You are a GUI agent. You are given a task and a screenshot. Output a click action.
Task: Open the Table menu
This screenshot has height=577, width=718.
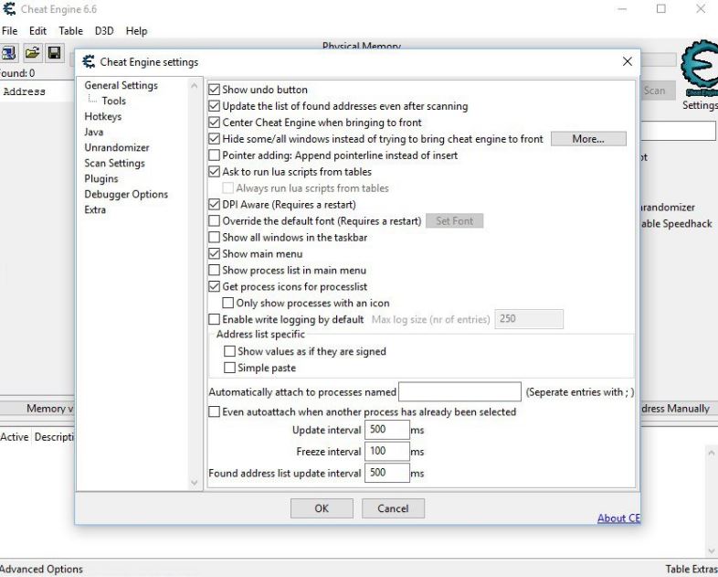tap(70, 31)
